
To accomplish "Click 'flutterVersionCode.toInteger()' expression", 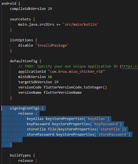I will pyautogui.click(x=75, y=87).
